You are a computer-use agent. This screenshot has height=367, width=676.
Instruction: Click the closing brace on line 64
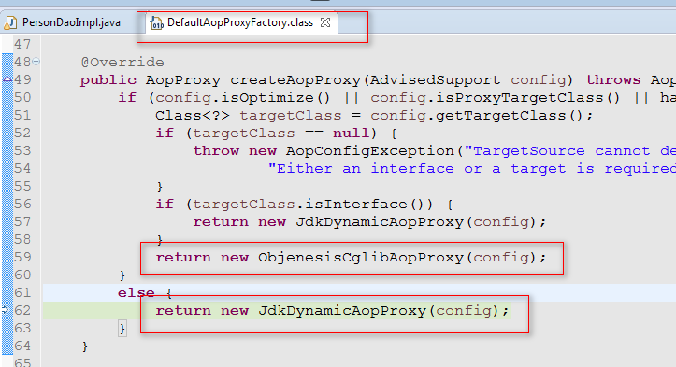[85, 346]
